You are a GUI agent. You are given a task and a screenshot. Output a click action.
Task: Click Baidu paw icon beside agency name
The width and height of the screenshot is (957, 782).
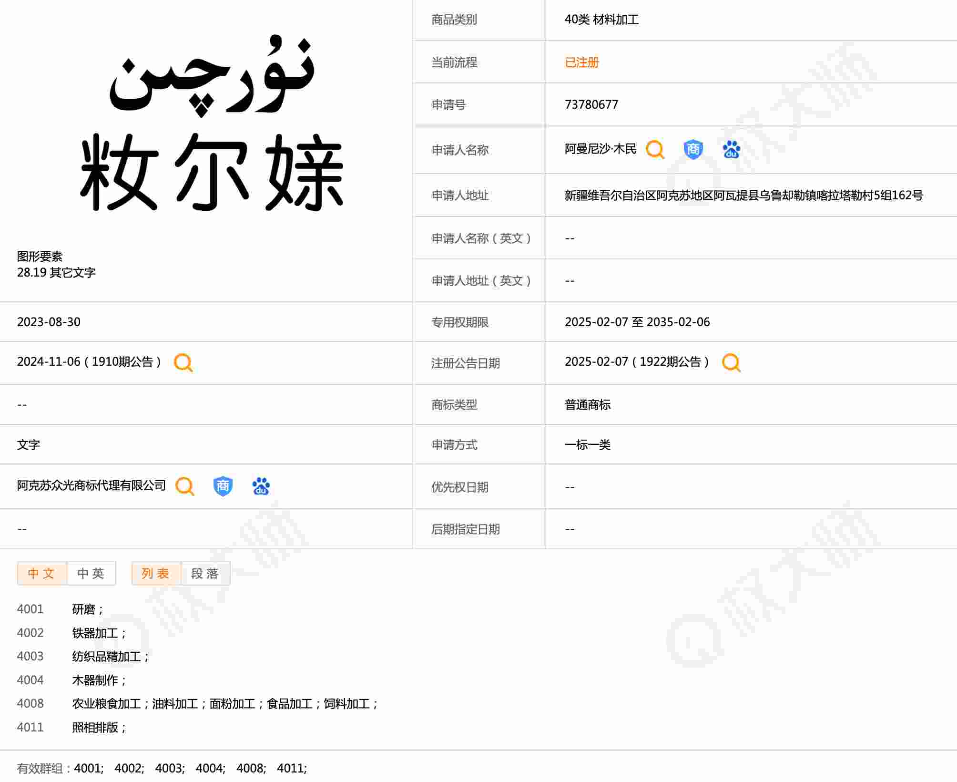(261, 486)
